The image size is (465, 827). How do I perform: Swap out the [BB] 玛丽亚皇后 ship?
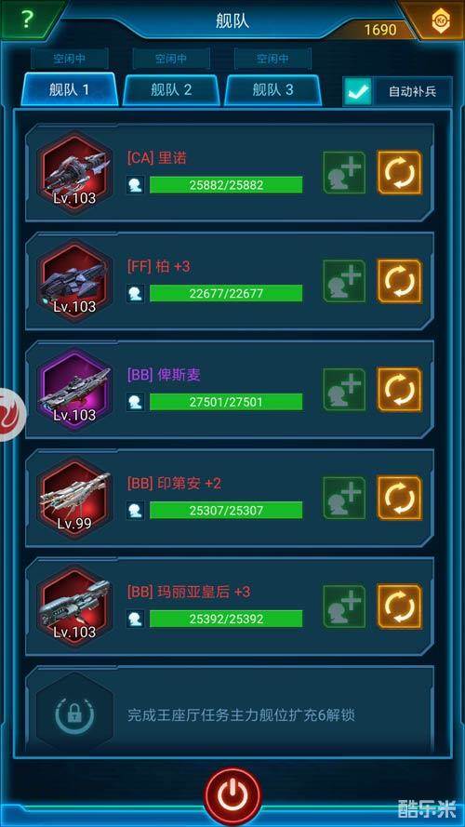click(400, 607)
